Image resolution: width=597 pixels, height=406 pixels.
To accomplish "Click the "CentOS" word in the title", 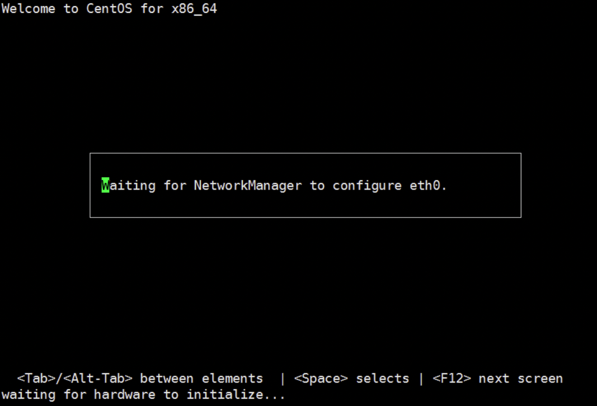I will tap(109, 9).
